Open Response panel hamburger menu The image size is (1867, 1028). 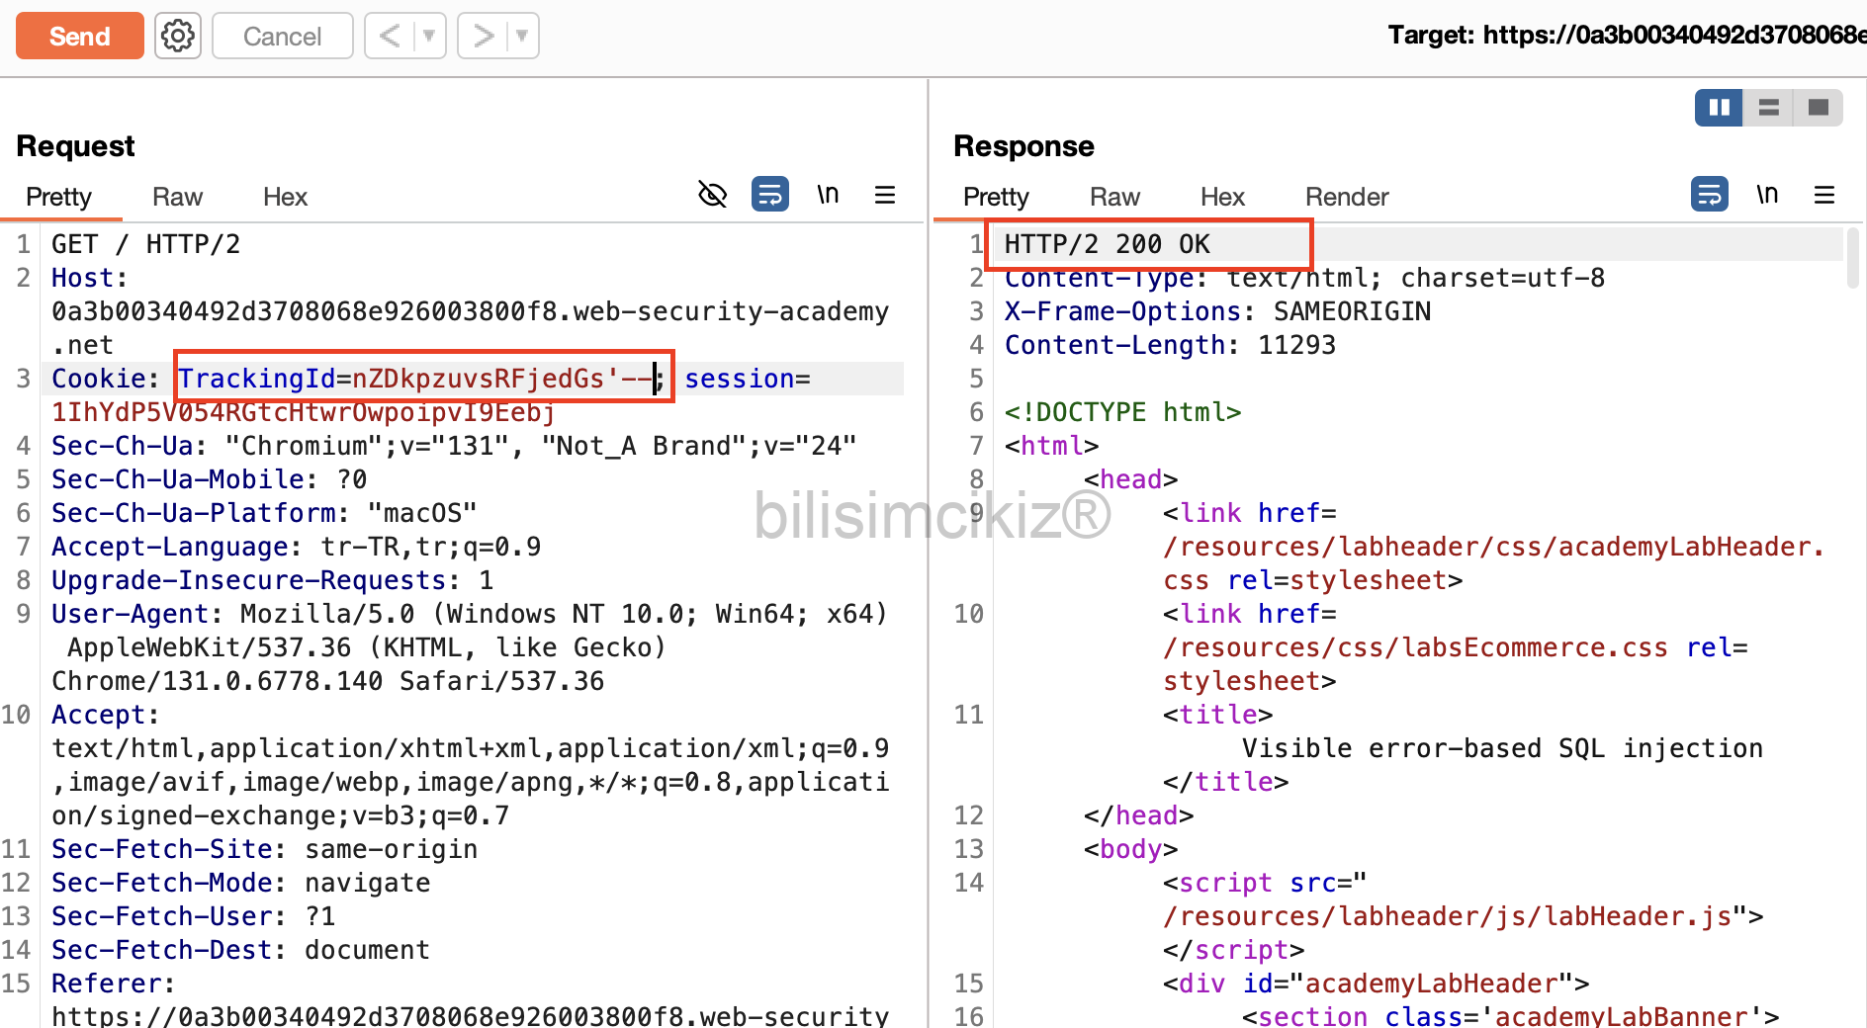tap(1824, 196)
